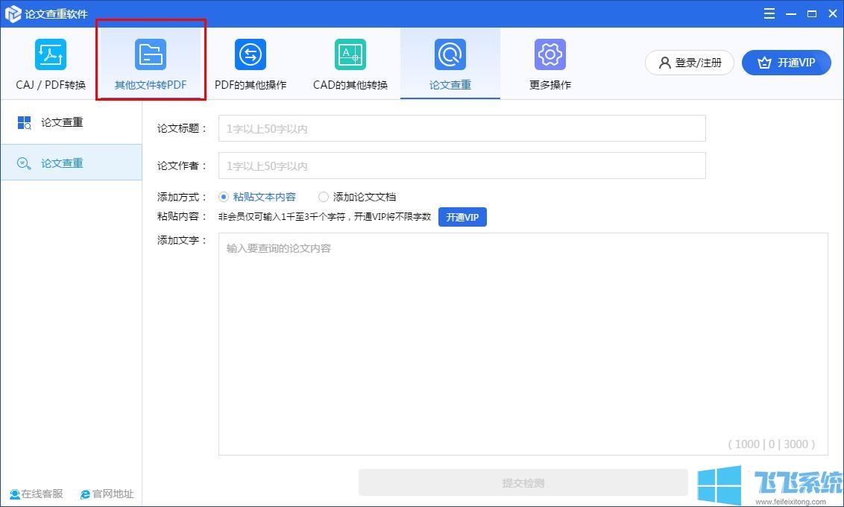844x507 pixels.
Task: Open the 论文查重 plagiarism check tool
Action: pos(450,63)
